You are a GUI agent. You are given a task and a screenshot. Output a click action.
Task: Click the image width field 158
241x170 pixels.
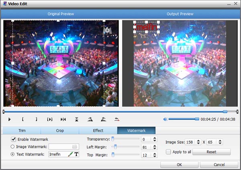[191, 142]
